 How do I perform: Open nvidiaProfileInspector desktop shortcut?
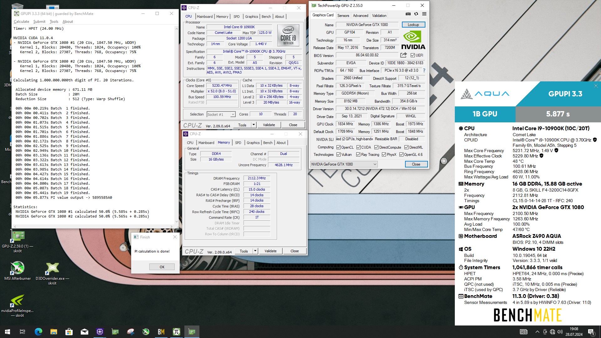point(18,306)
